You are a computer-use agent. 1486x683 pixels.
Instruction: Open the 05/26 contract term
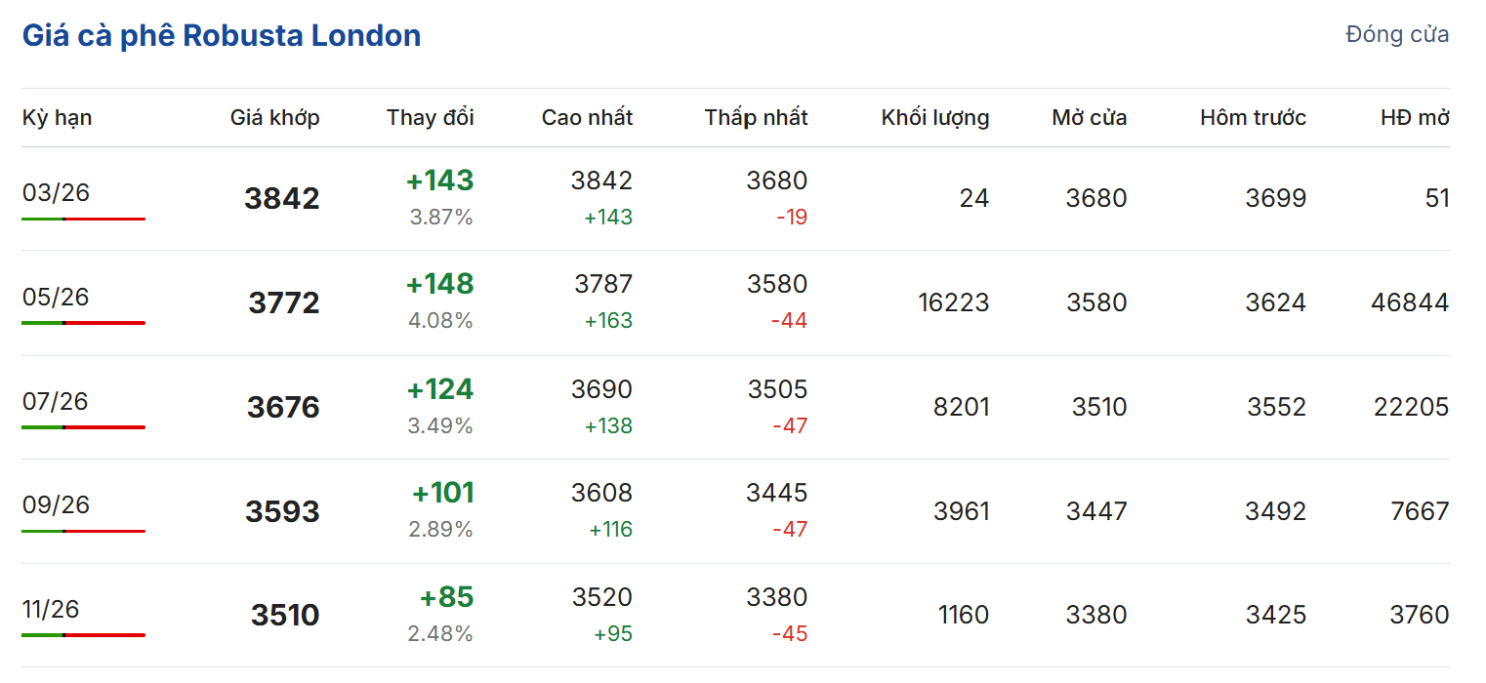[x=56, y=298]
